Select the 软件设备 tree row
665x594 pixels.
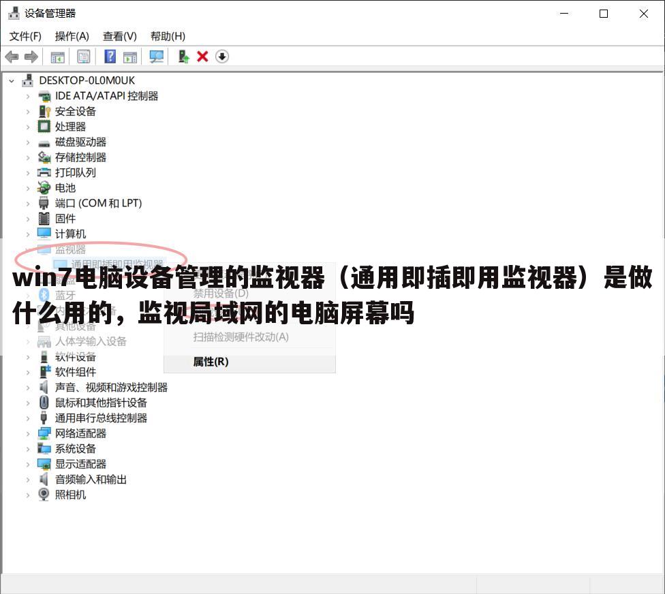click(x=76, y=356)
